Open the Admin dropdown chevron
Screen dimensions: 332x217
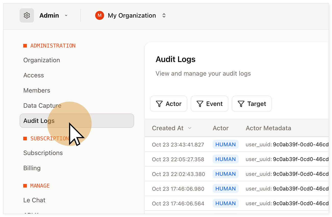pos(66,16)
